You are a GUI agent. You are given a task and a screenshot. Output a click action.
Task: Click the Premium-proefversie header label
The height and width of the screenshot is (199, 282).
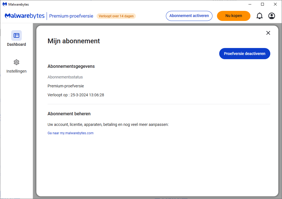(71, 16)
